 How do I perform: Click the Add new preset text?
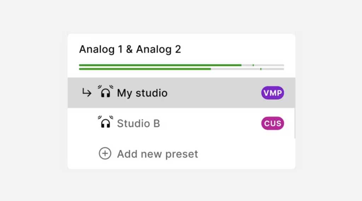pyautogui.click(x=157, y=154)
